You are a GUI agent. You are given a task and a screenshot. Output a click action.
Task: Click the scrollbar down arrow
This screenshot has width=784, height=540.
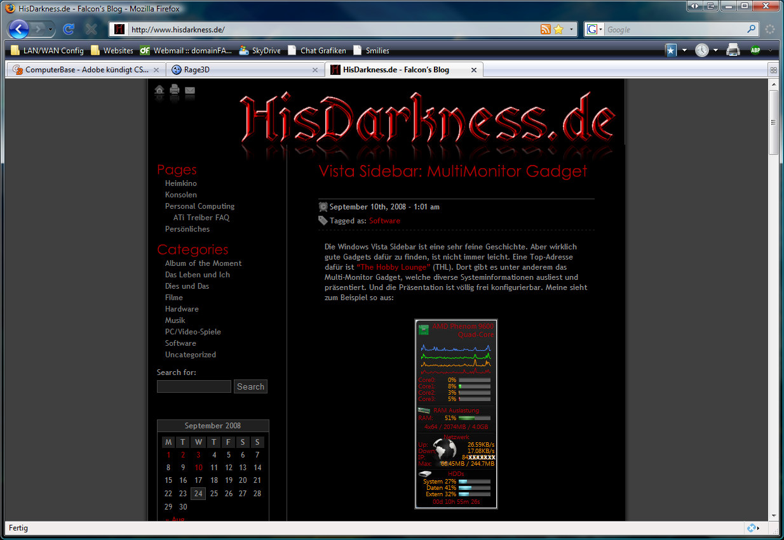click(773, 515)
